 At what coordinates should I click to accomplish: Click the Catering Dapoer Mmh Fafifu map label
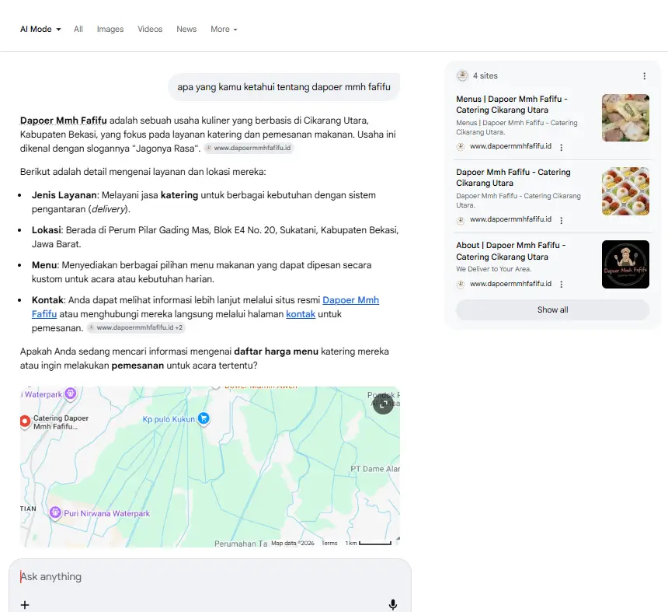point(61,422)
